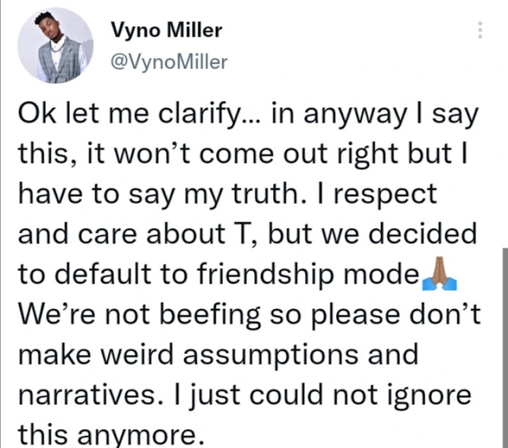The image size is (508, 448).
Task: Click the word "friendship" in the tweet
Action: pyautogui.click(x=265, y=274)
